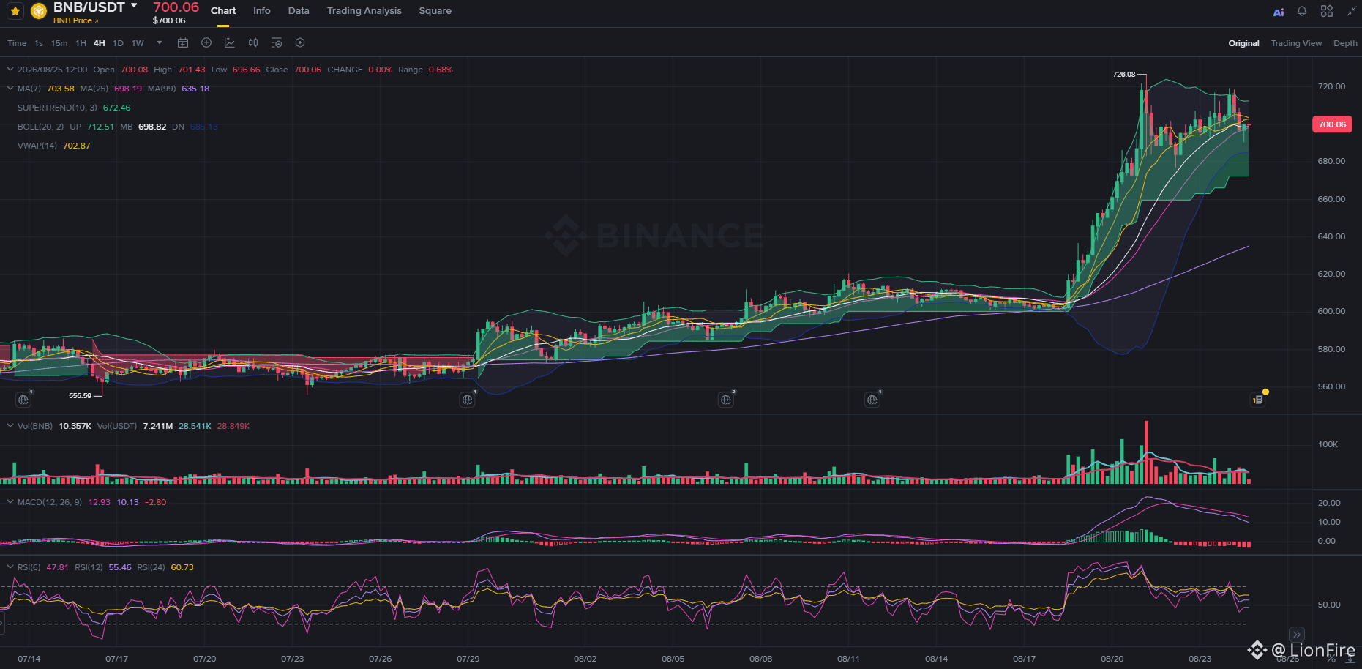This screenshot has height=669, width=1362.
Task: Choose the 1H timeframe
Action: point(81,43)
